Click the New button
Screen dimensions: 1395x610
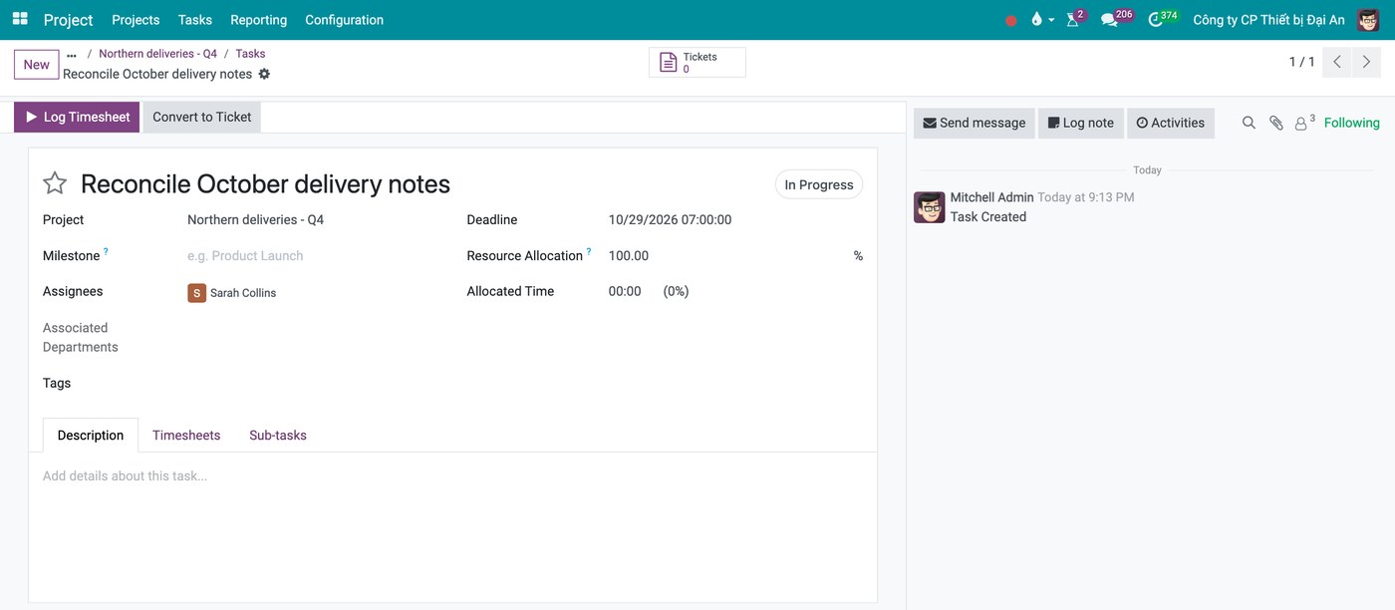37,65
